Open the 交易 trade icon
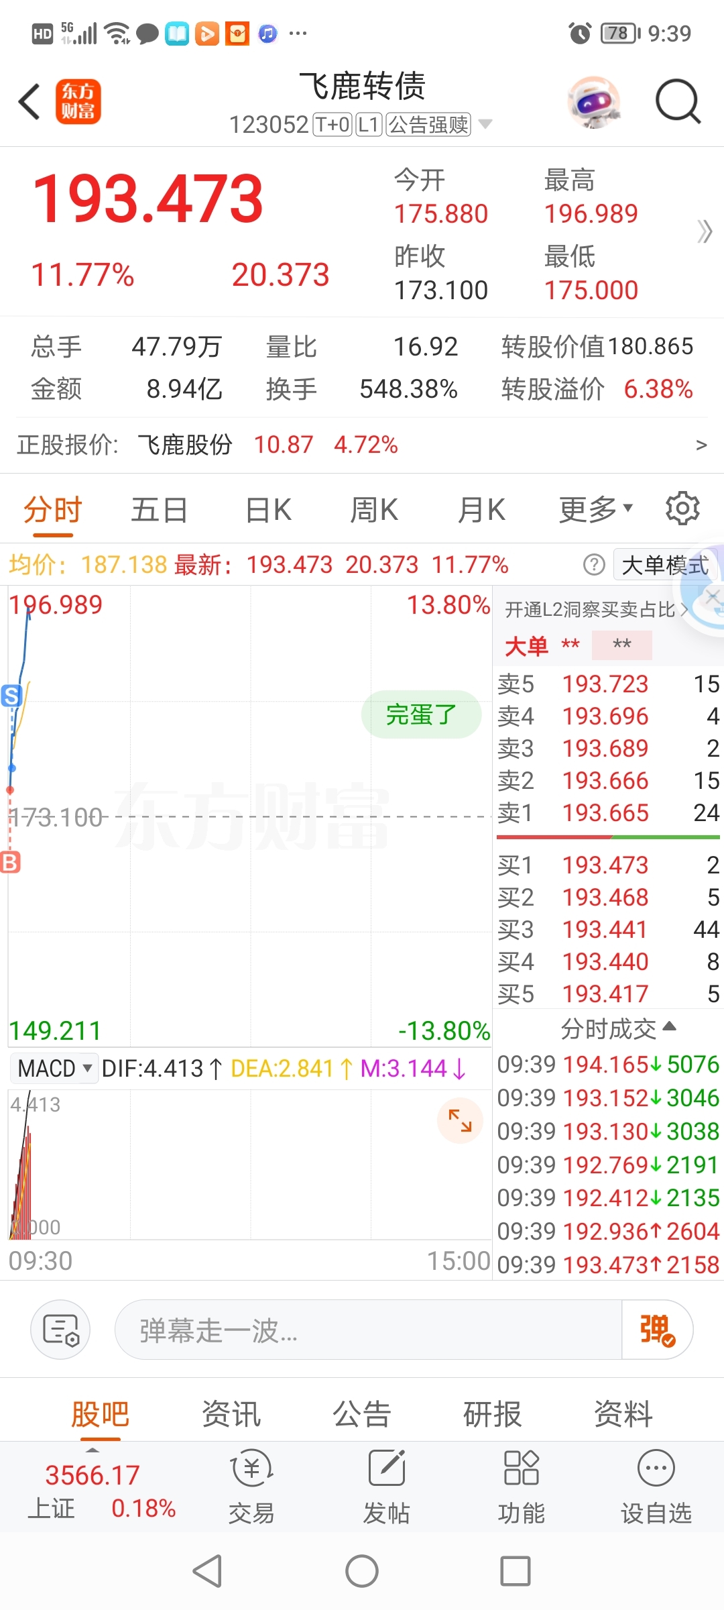The image size is (724, 1610). (251, 1485)
